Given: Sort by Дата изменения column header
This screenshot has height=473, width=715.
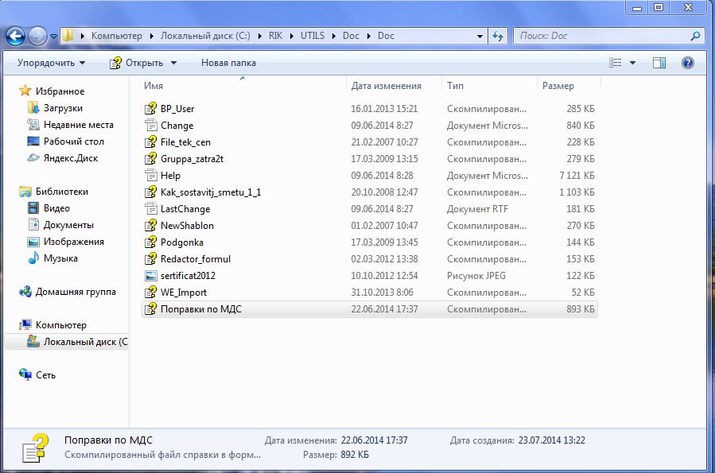Looking at the screenshot, I should pos(386,86).
